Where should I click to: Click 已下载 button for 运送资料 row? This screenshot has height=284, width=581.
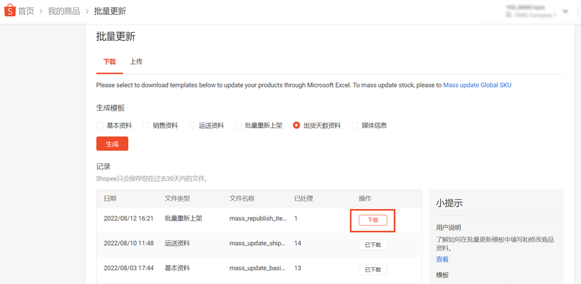pos(373,245)
